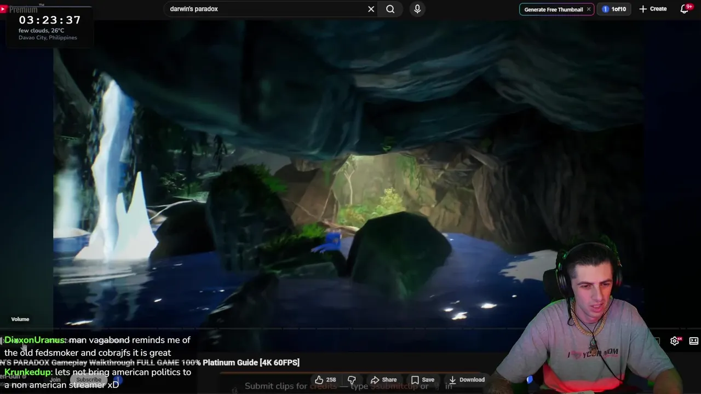Switch to theater mode icon
The image size is (701, 394).
694,341
